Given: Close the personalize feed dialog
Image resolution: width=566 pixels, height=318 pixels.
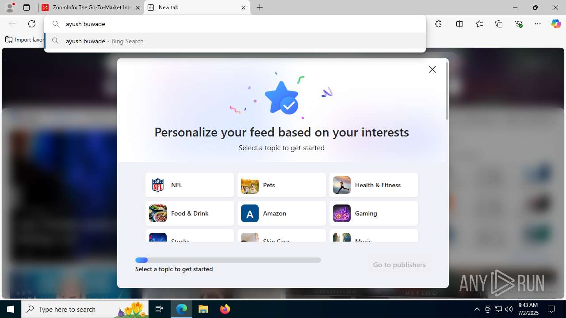Looking at the screenshot, I should click(432, 69).
